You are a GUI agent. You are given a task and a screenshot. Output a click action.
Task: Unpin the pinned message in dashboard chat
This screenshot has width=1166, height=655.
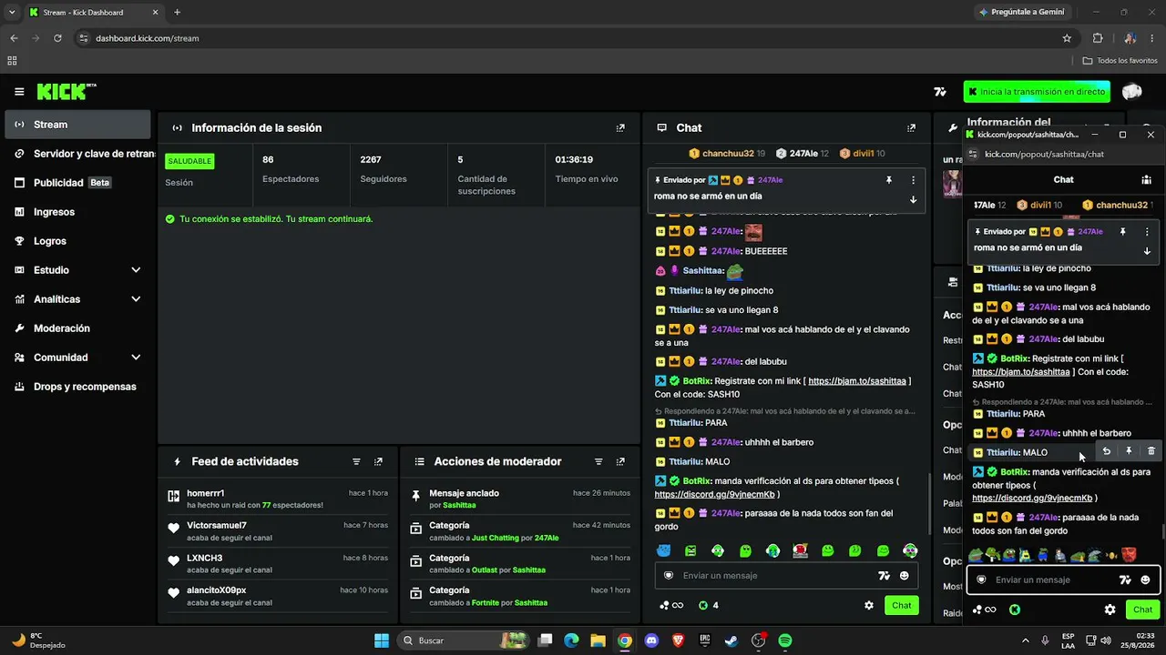[x=889, y=180]
